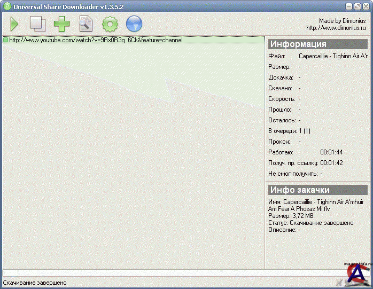Click the 'Скачивание завершено' status bar text

click(35, 282)
